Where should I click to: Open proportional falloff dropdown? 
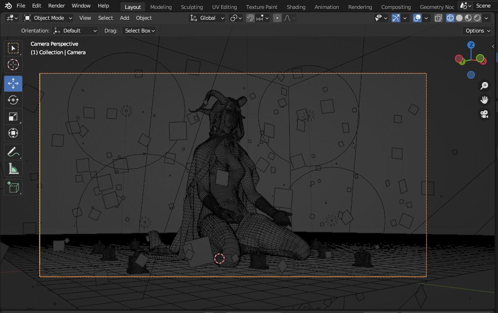pos(289,18)
